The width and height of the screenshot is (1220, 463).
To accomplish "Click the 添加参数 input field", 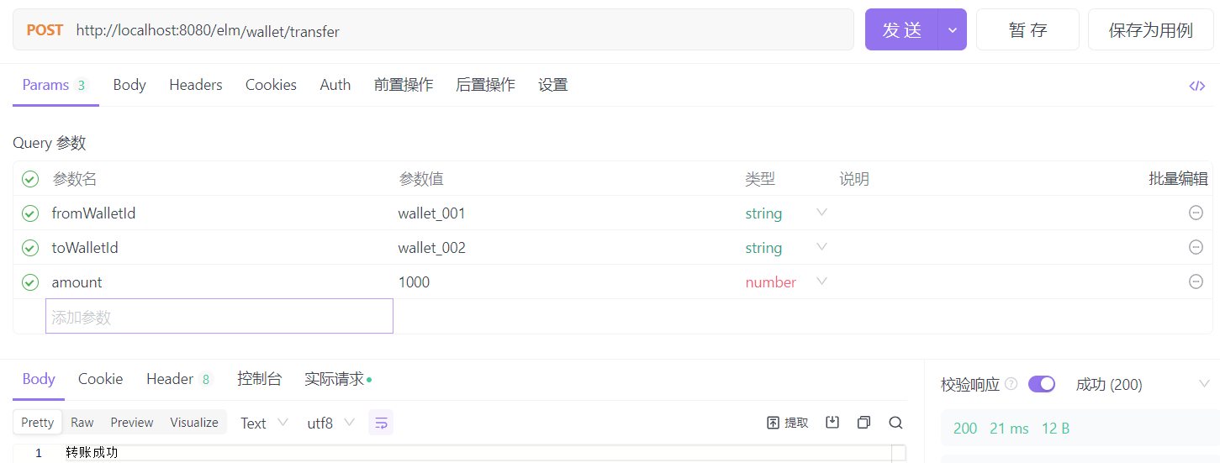I will 219,317.
